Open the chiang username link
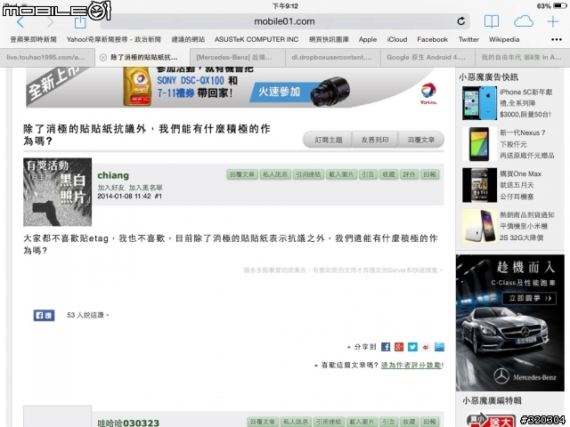This screenshot has width=570, height=427. (x=113, y=175)
